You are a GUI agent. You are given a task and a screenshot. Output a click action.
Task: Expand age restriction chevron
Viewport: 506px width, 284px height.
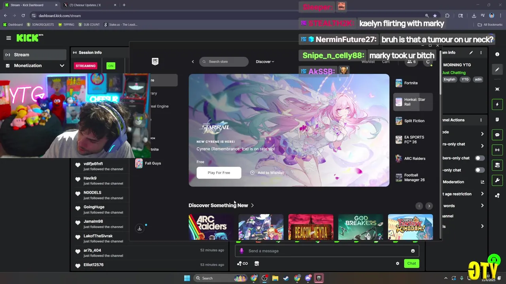tap(482, 194)
